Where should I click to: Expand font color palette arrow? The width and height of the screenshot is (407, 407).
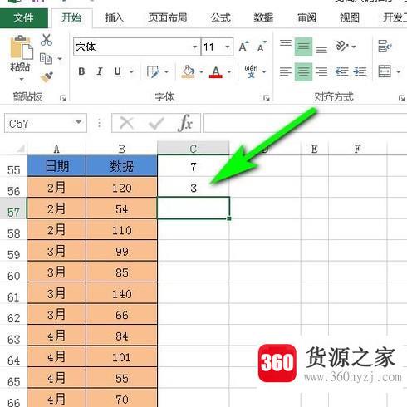coord(229,71)
